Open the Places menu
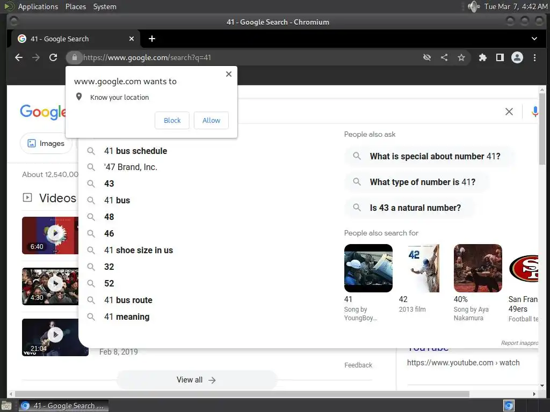Viewport: 550px width, 412px height. point(76,6)
